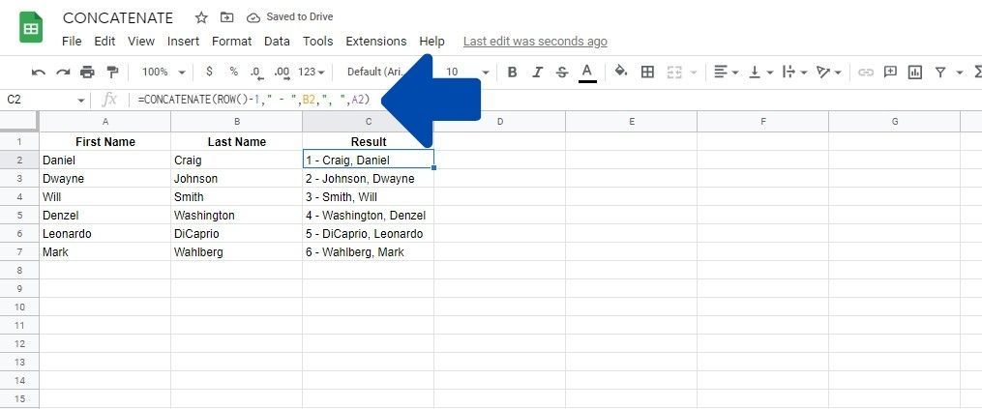Open the Format menu

click(x=232, y=42)
